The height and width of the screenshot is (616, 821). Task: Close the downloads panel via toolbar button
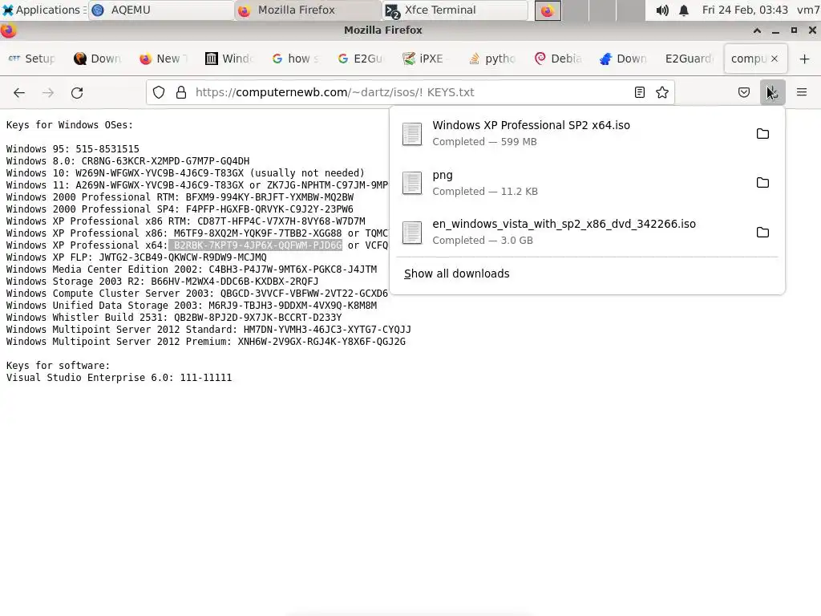coord(772,93)
